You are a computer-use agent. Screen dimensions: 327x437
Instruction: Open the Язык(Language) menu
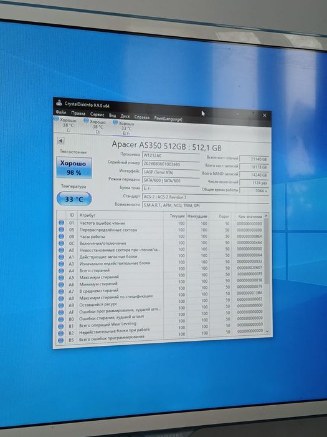point(168,119)
